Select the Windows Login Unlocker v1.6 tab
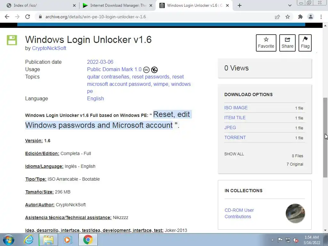328x246 pixels. [194, 5]
